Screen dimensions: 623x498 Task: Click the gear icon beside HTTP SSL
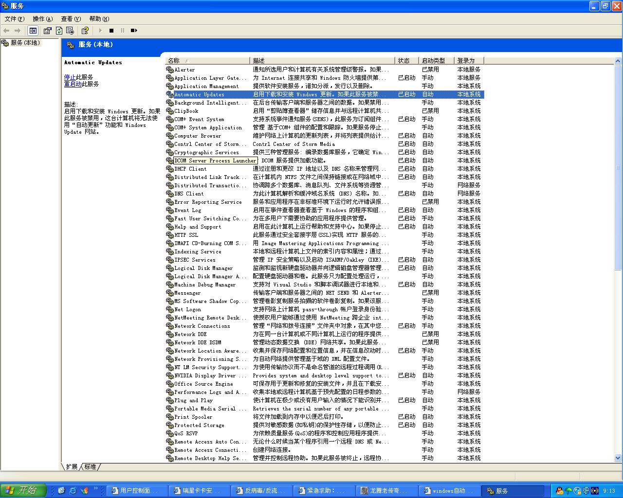pos(170,235)
